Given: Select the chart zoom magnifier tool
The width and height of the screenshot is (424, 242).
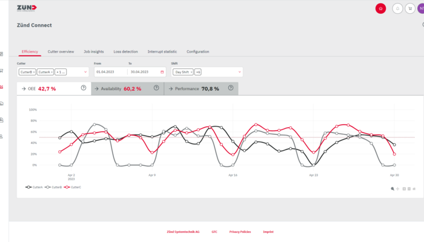Looking at the screenshot, I should click(393, 189).
